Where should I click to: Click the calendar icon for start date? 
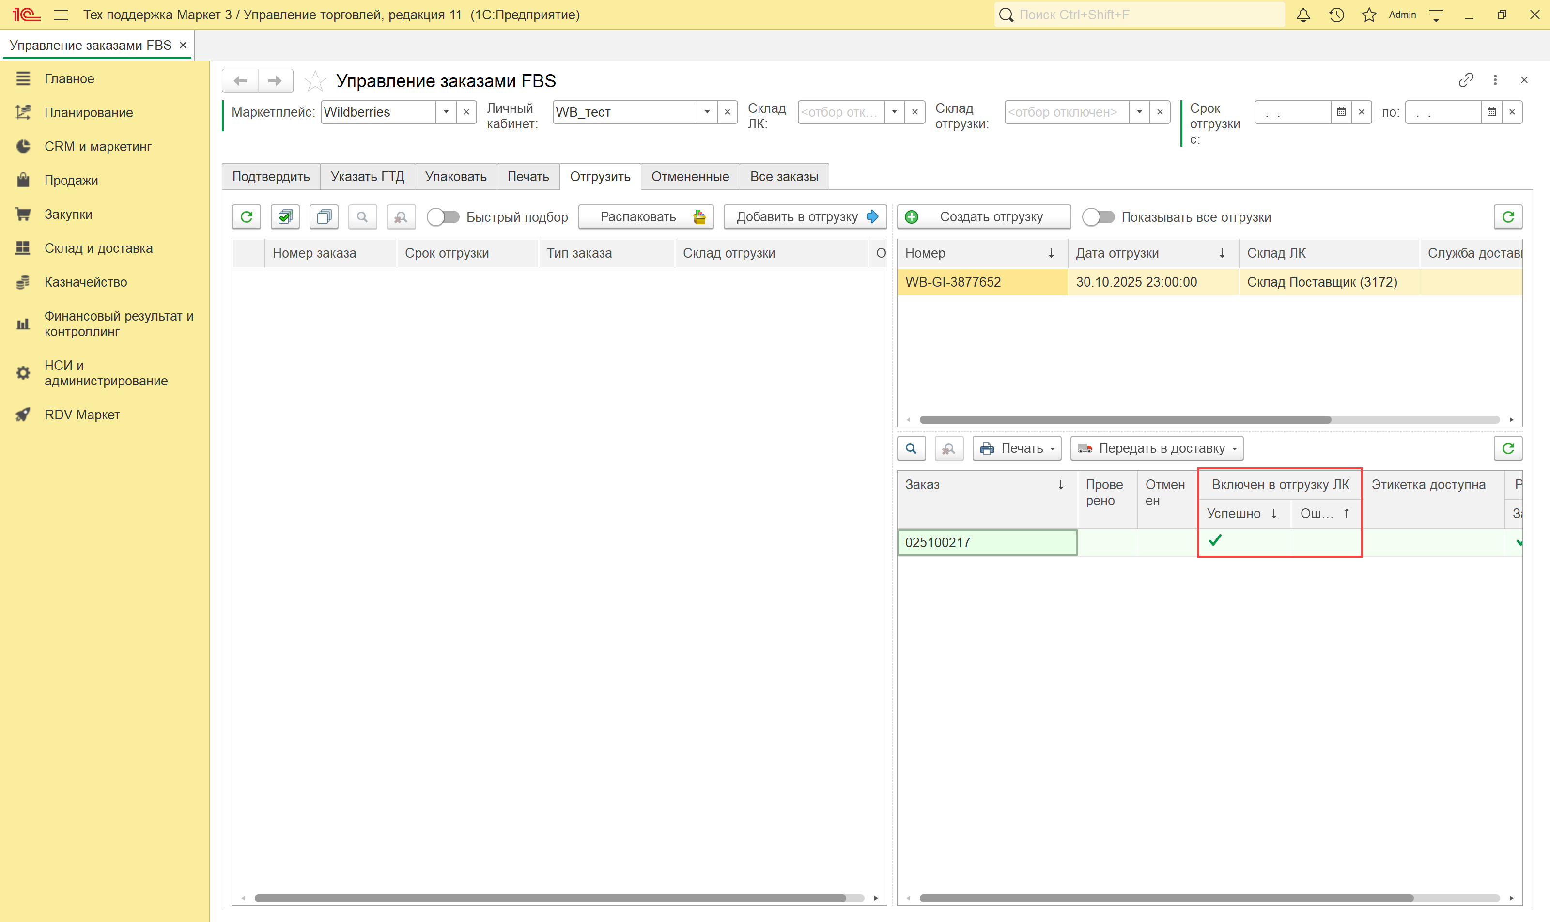1341,112
